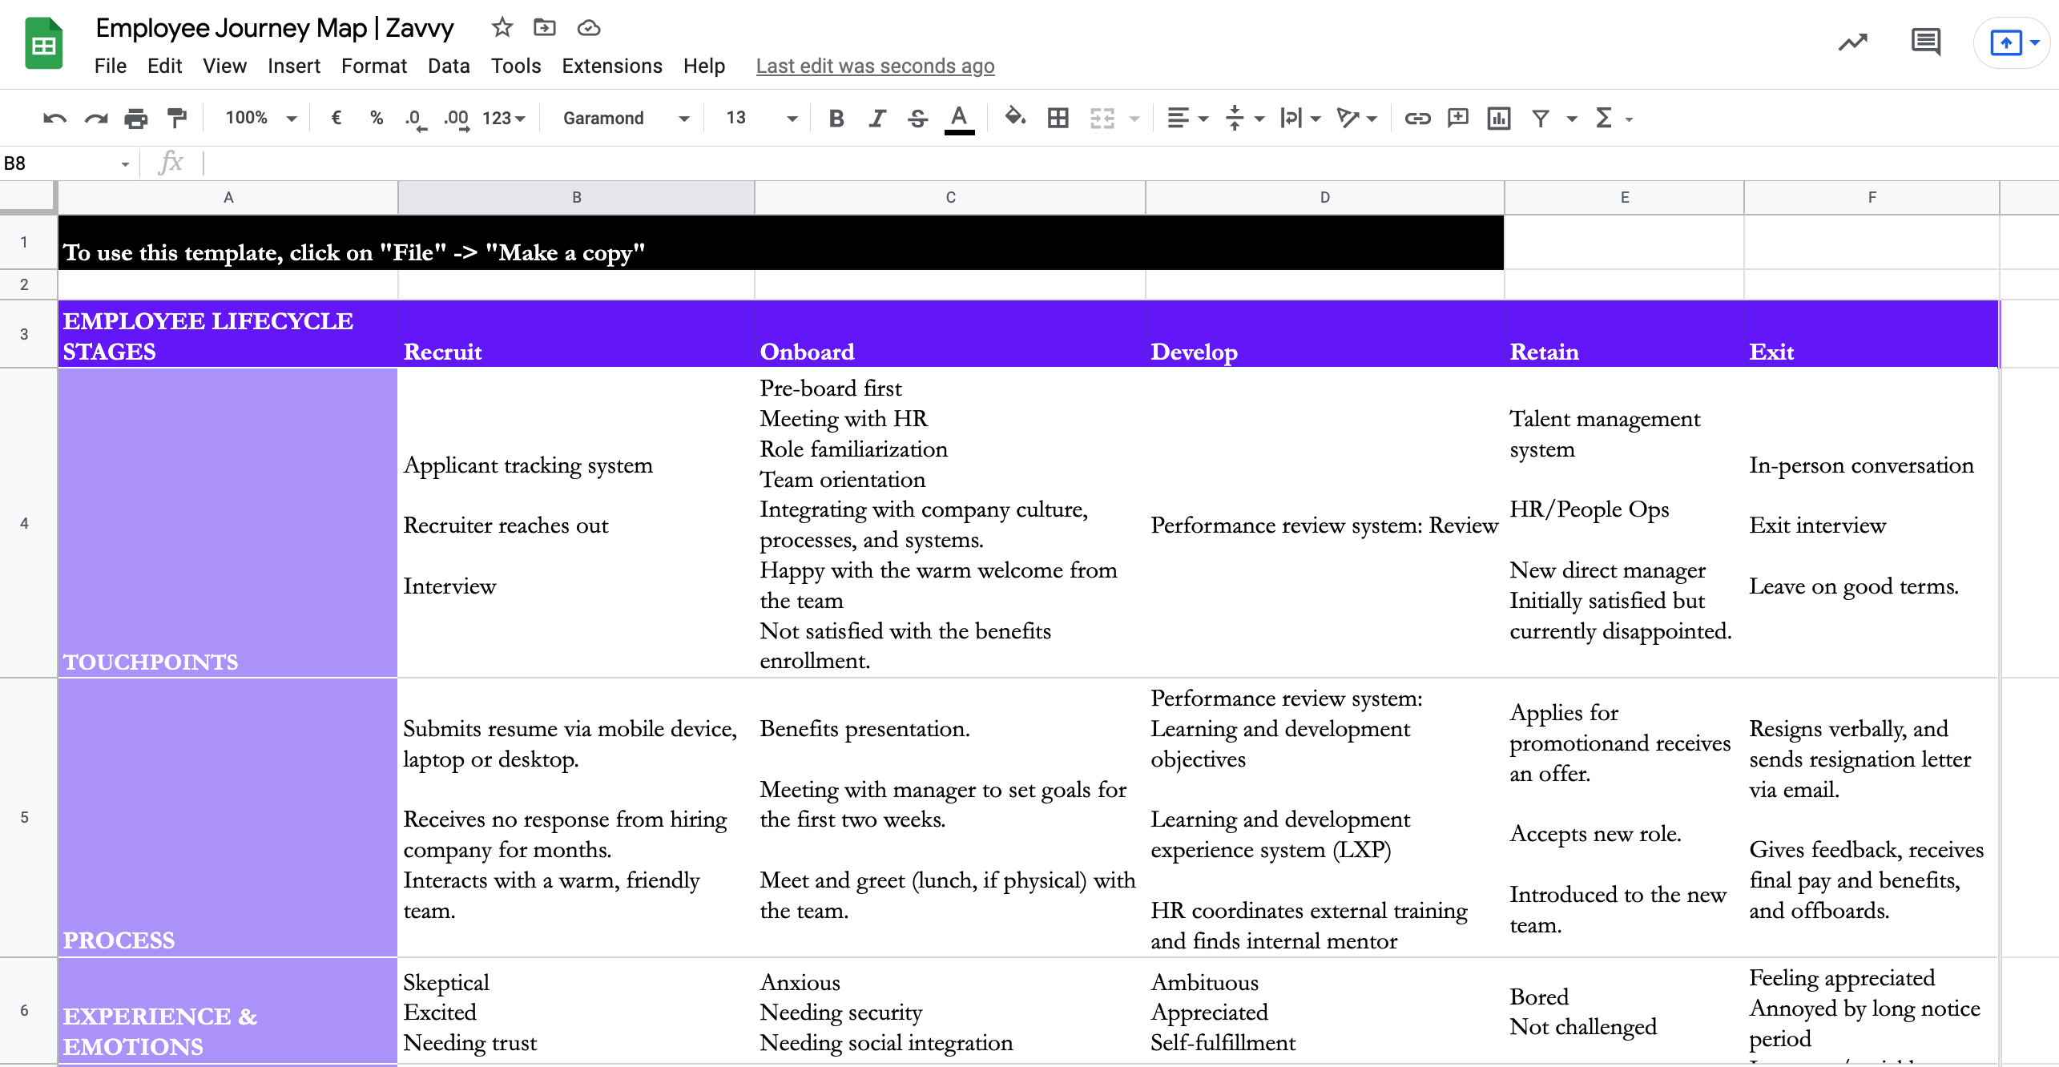Click the Insert comment icon
Screen dimensions: 2059x1067
click(x=1457, y=119)
